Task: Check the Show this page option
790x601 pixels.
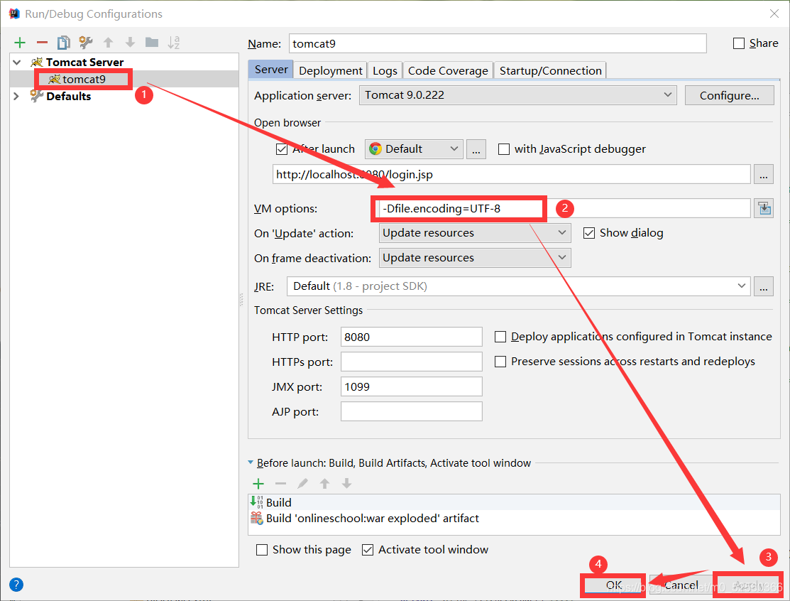Action: (262, 550)
